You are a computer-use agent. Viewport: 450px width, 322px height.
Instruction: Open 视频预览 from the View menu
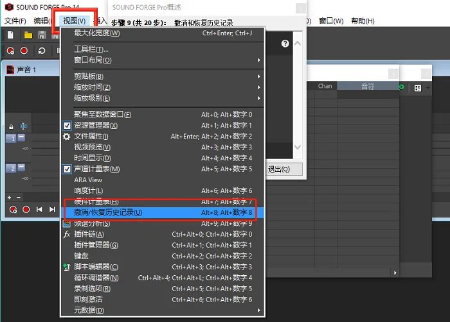click(x=163, y=147)
